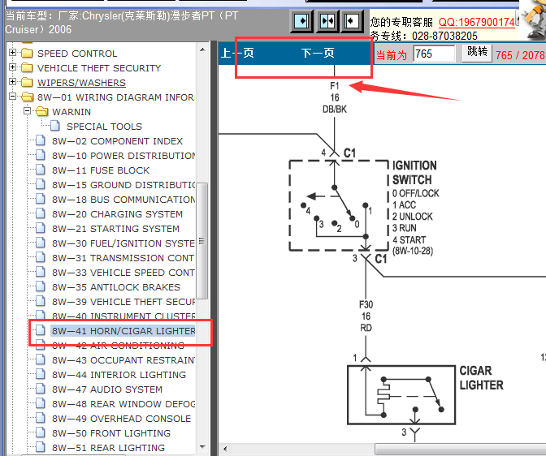Focus the page number field showing 765
The image size is (546, 456).
(x=434, y=54)
